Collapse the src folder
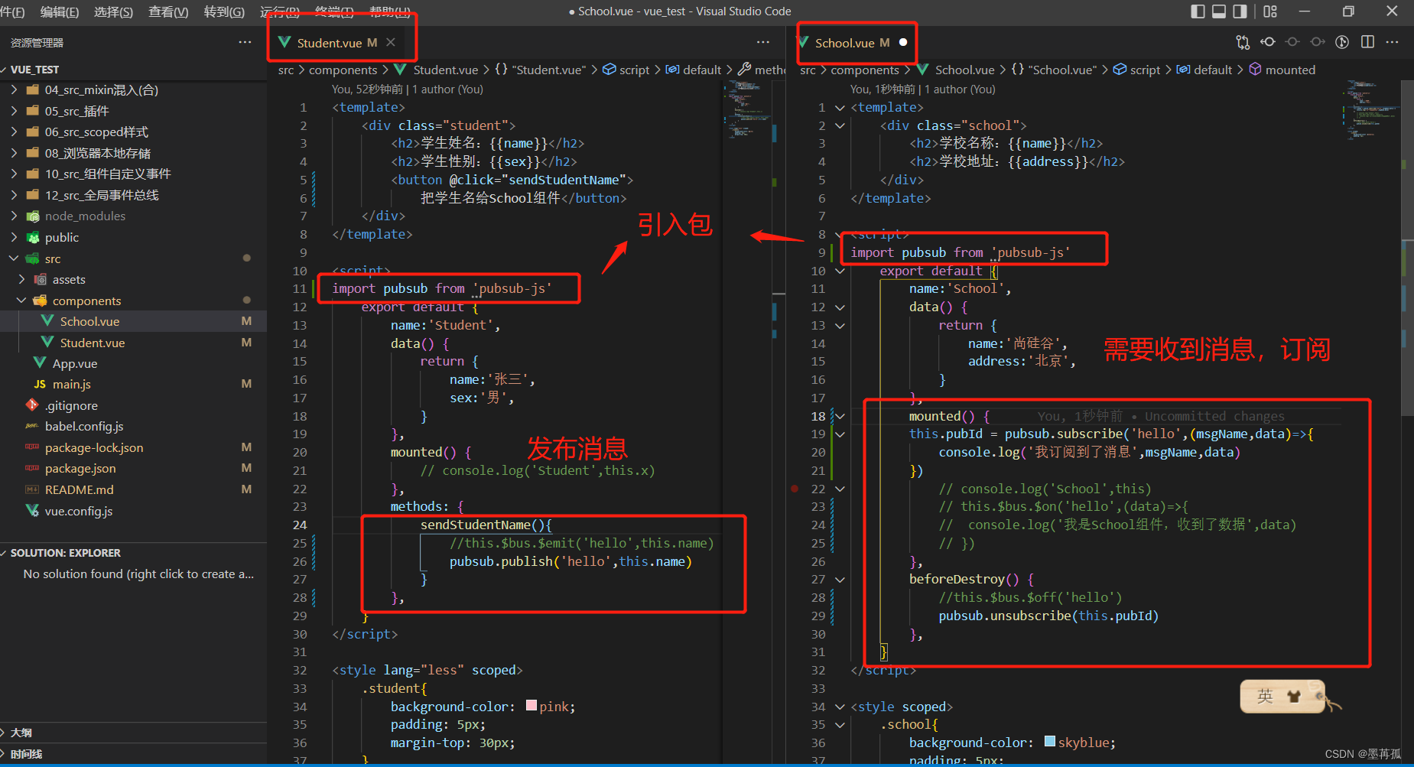This screenshot has height=767, width=1414. tap(14, 258)
